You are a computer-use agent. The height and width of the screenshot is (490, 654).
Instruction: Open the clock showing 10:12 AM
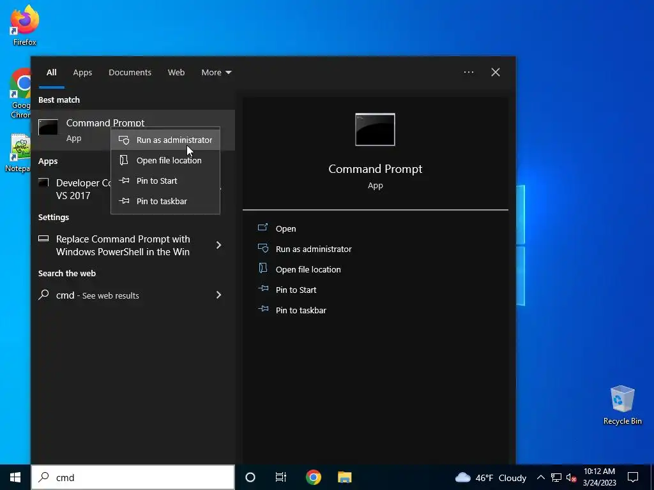pyautogui.click(x=599, y=477)
